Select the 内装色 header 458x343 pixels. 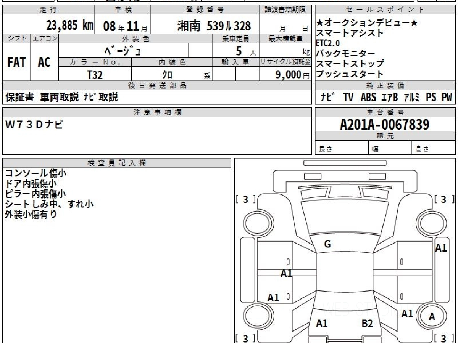pyautogui.click(x=171, y=62)
